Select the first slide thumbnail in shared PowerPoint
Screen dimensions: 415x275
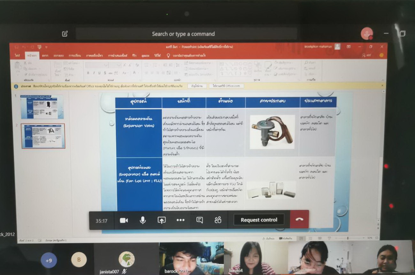42,107
